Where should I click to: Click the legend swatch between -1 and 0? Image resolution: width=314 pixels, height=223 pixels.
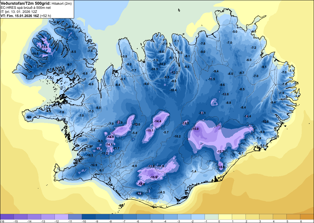pos(211,217)
